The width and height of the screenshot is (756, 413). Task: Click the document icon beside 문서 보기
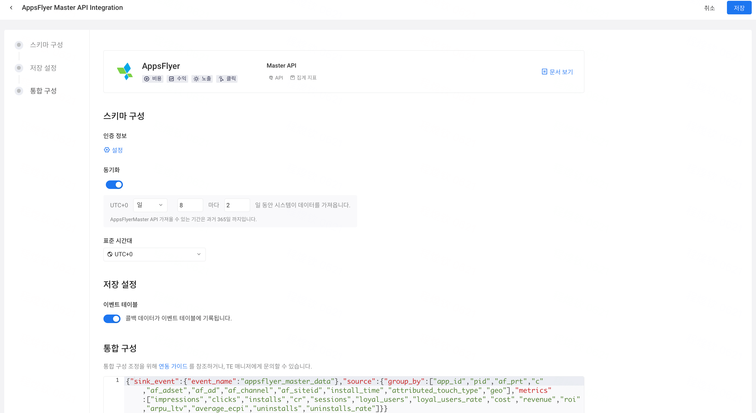pos(544,72)
